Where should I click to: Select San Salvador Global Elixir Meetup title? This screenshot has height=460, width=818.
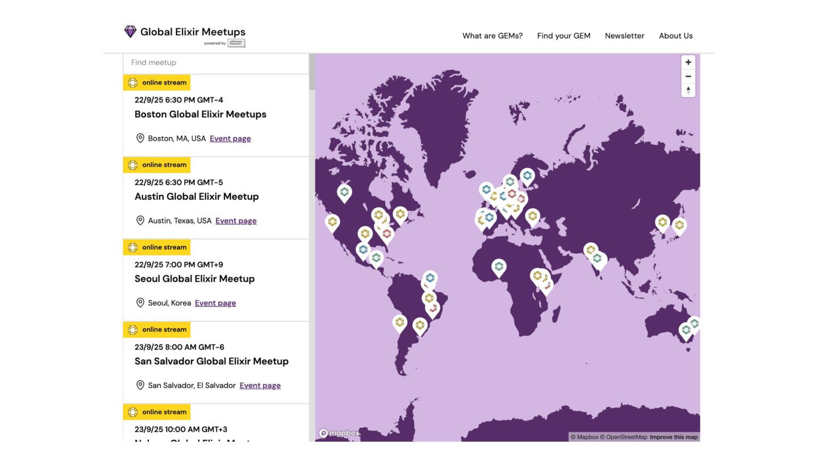(212, 361)
